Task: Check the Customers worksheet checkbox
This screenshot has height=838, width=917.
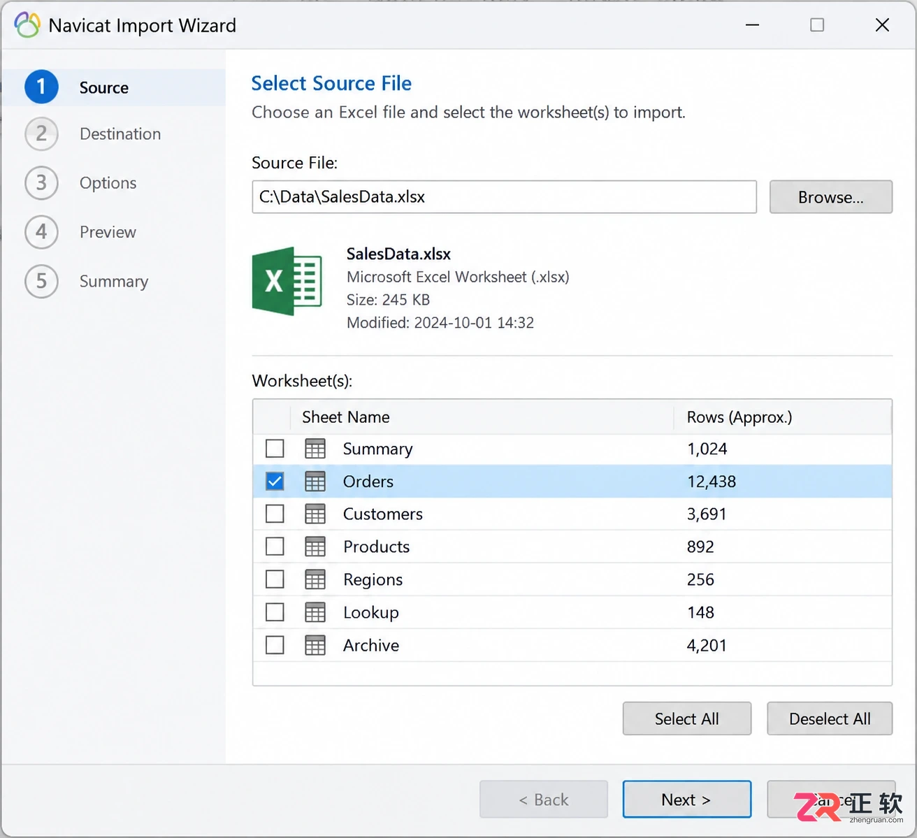Action: (275, 514)
